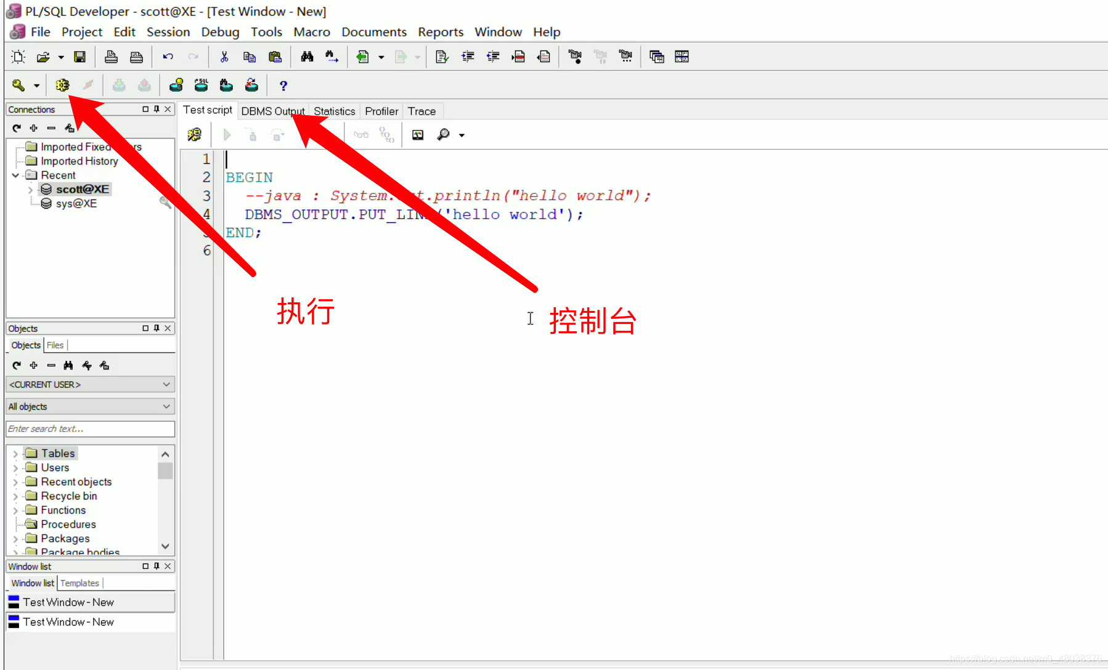The image size is (1108, 670).
Task: Click refresh icon in Objects panel
Action: pyautogui.click(x=17, y=365)
